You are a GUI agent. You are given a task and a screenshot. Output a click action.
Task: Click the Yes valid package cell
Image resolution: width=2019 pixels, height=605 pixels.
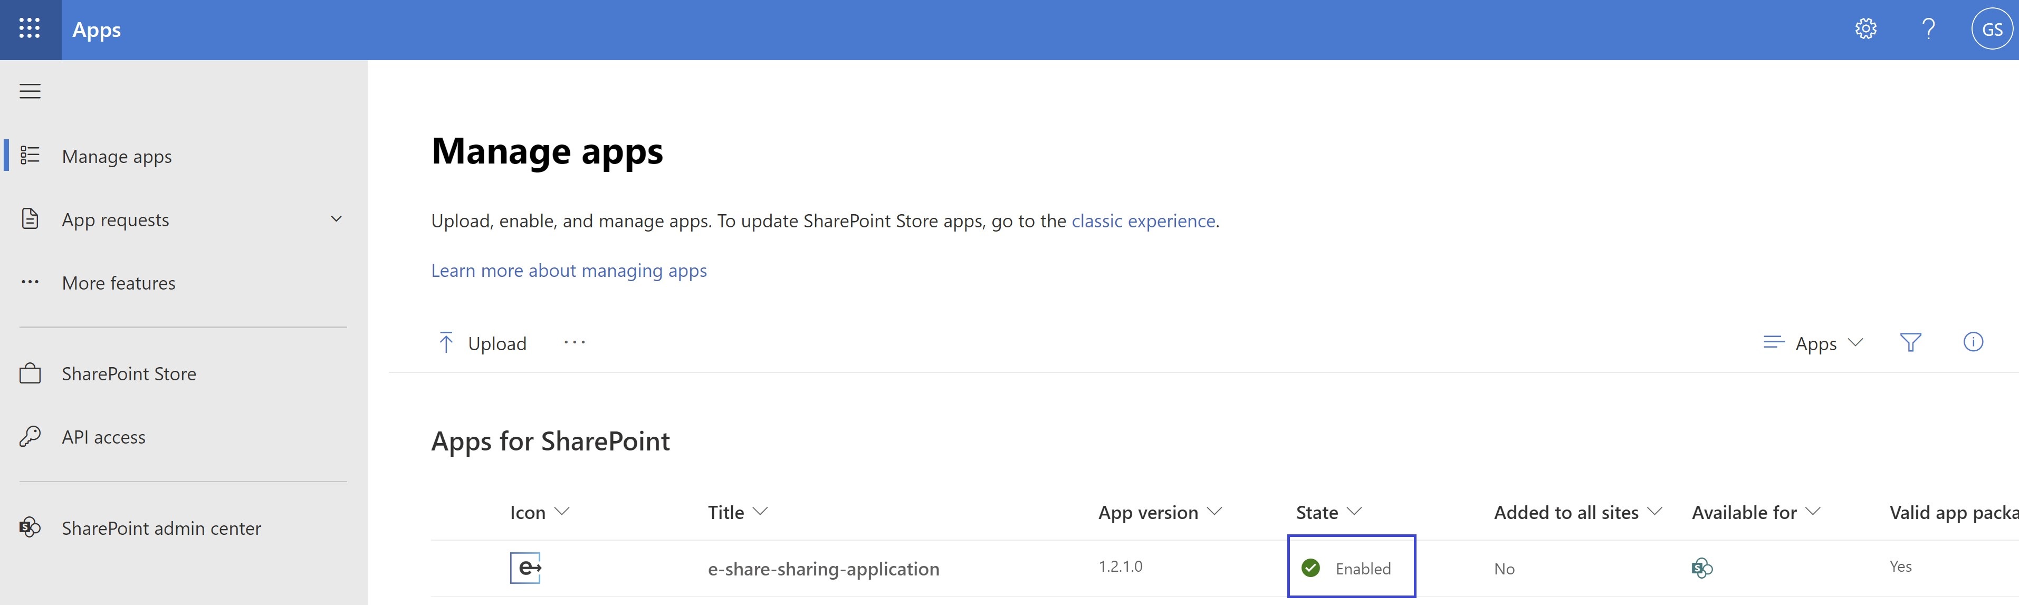point(1900,566)
